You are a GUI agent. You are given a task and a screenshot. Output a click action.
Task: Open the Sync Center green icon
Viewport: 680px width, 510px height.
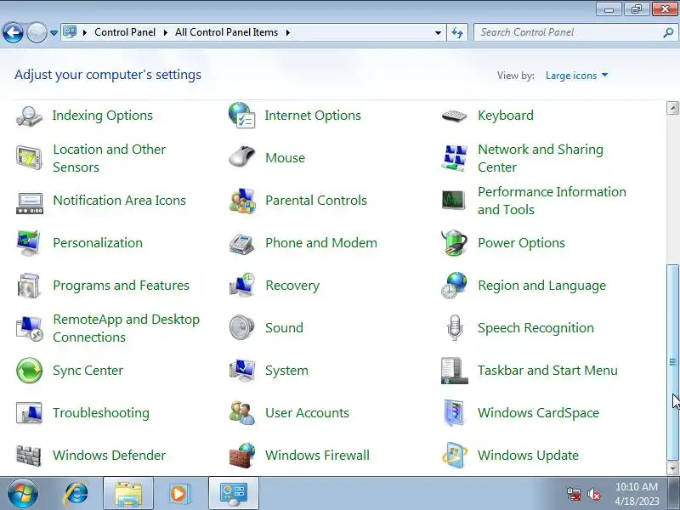pyautogui.click(x=29, y=371)
